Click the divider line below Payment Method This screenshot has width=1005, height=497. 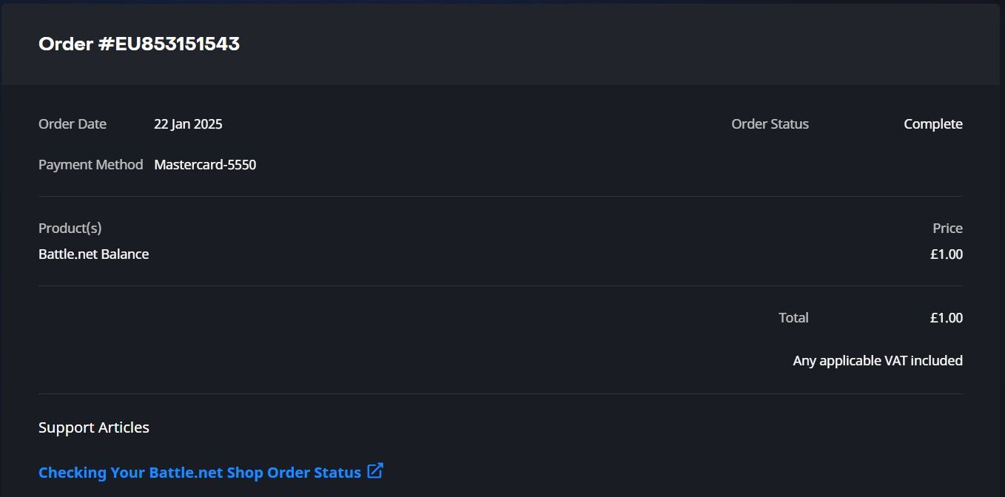click(x=500, y=196)
